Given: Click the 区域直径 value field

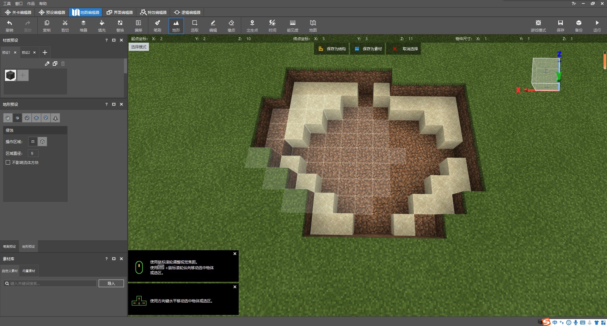Looking at the screenshot, I should click(x=33, y=153).
